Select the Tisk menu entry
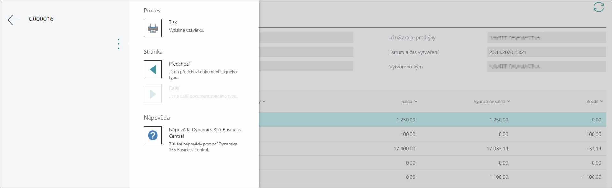Screen dimensions: 612x188 click(173, 22)
